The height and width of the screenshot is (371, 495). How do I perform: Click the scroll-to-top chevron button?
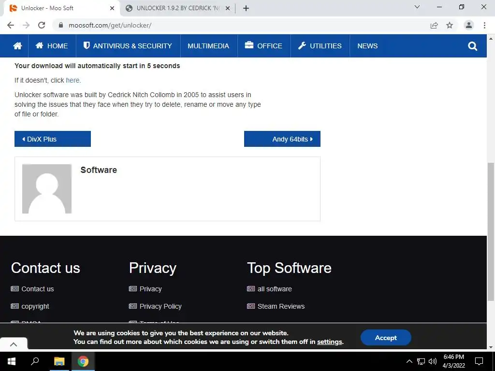tap(14, 344)
